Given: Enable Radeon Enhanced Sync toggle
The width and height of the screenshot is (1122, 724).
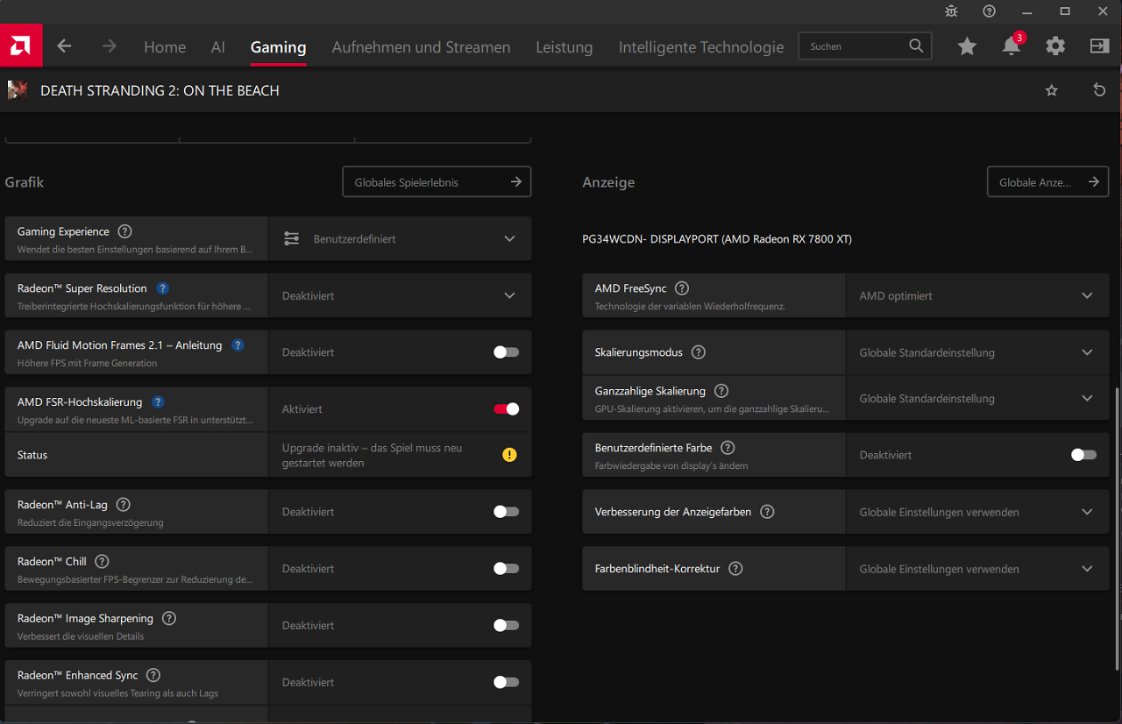Looking at the screenshot, I should (506, 682).
